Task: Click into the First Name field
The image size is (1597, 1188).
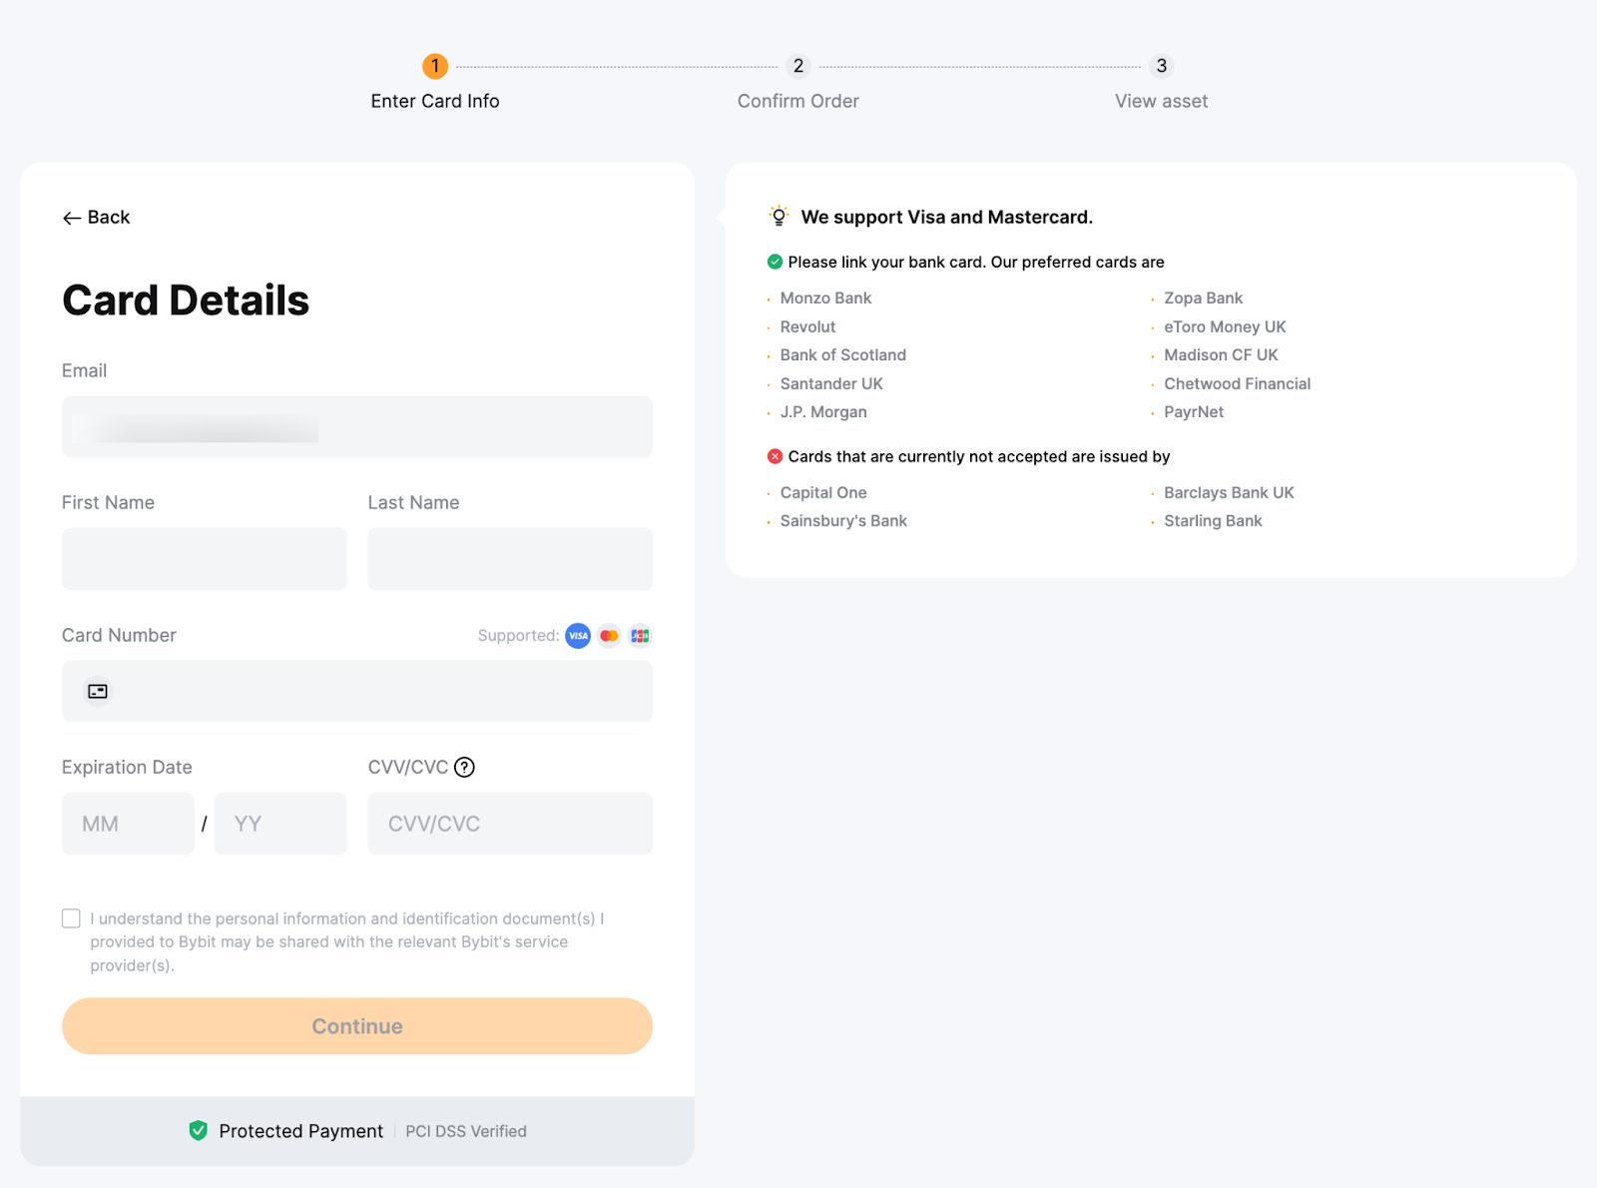Action: pyautogui.click(x=205, y=559)
